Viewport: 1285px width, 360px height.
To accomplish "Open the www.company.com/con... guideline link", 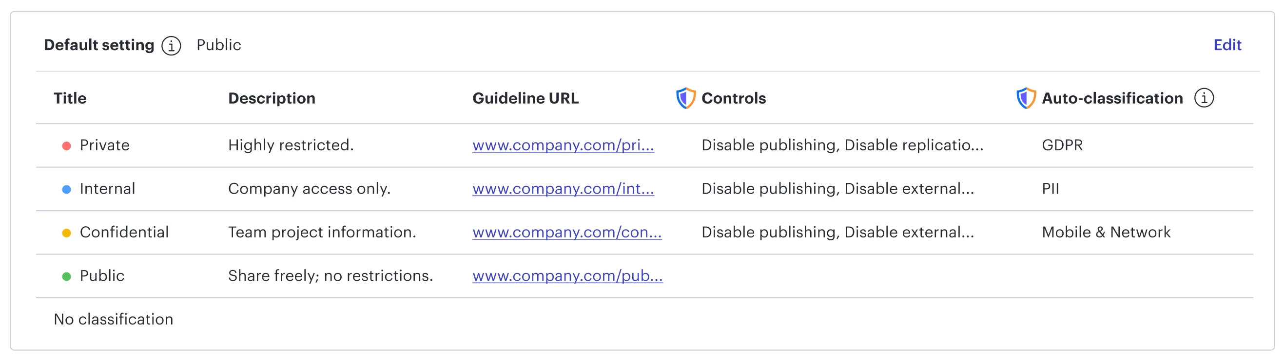I will 567,233.
